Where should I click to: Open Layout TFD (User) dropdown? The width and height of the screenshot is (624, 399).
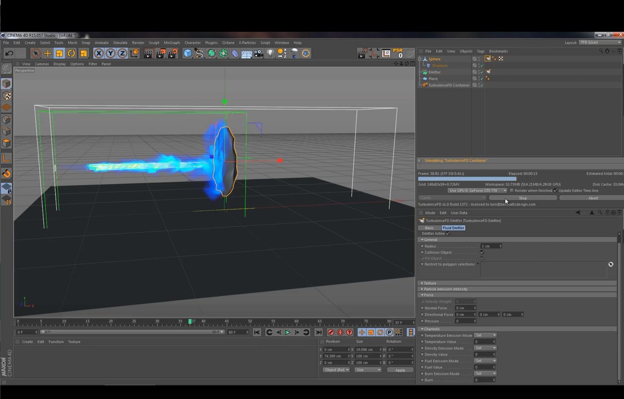coord(600,42)
